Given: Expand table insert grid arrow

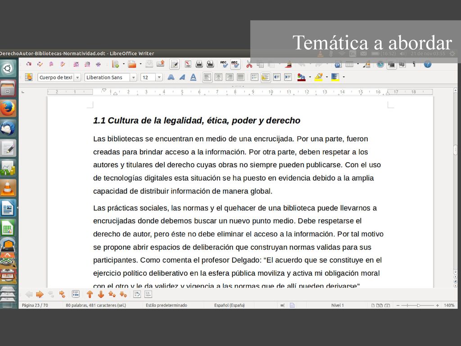Looking at the screenshot, I should tap(358, 64).
